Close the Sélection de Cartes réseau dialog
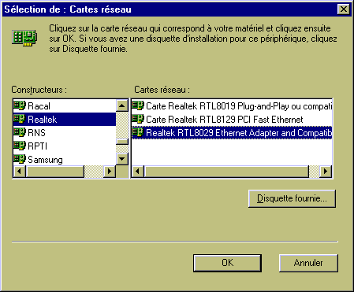The height and width of the screenshot is (292, 354). 344,9
